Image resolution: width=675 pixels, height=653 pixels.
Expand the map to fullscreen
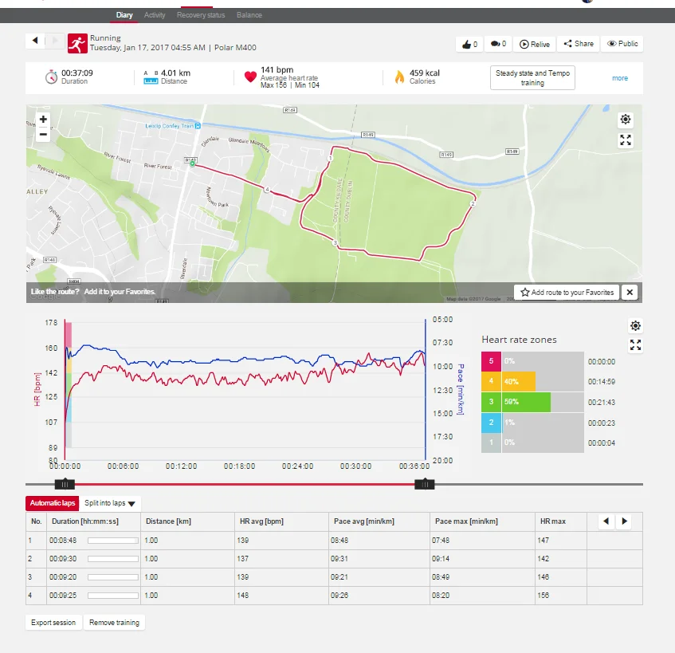tap(626, 140)
